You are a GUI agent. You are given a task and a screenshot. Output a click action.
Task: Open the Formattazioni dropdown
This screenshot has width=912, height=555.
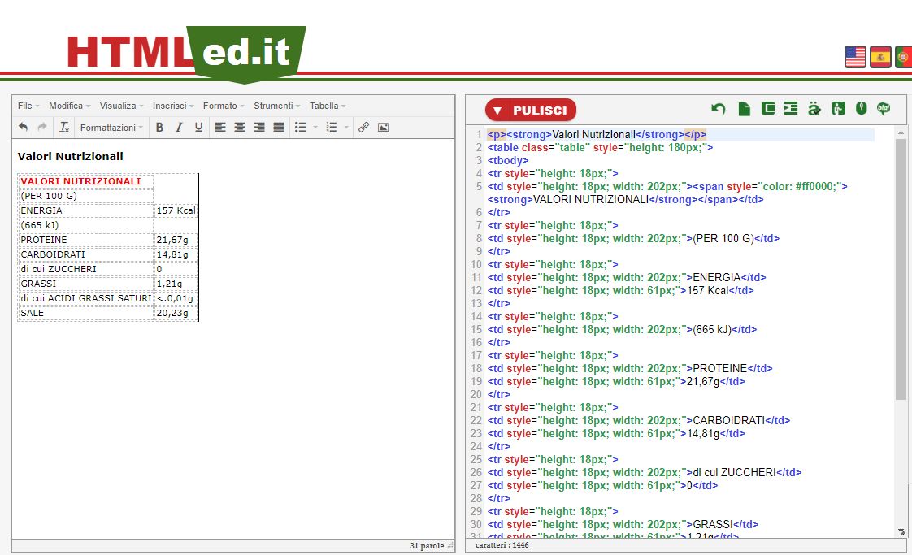[x=112, y=128]
